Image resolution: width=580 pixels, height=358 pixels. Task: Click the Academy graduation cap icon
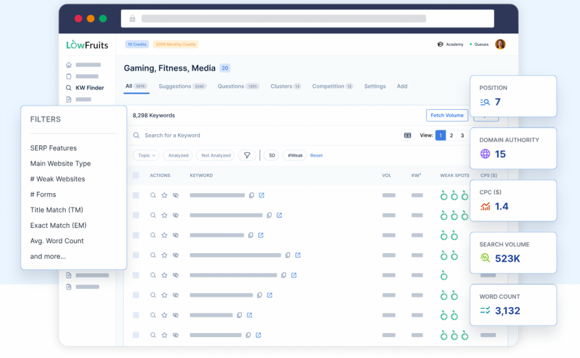(x=441, y=44)
